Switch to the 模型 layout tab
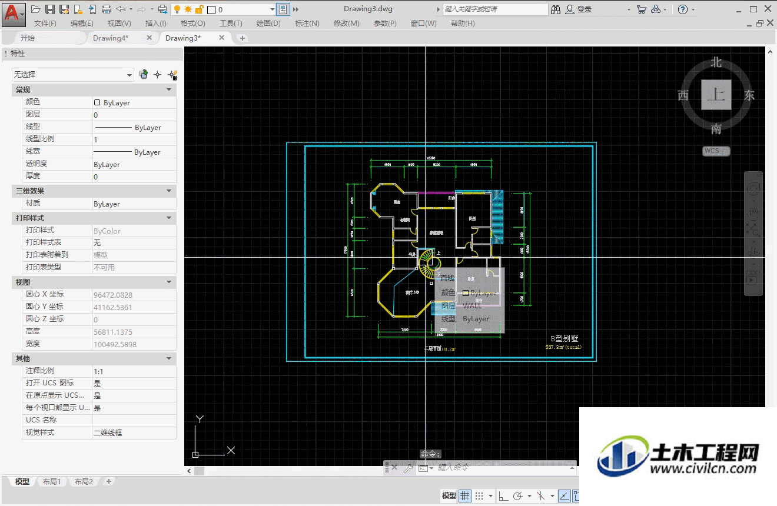Viewport: 777px width, 506px height. coord(22,481)
